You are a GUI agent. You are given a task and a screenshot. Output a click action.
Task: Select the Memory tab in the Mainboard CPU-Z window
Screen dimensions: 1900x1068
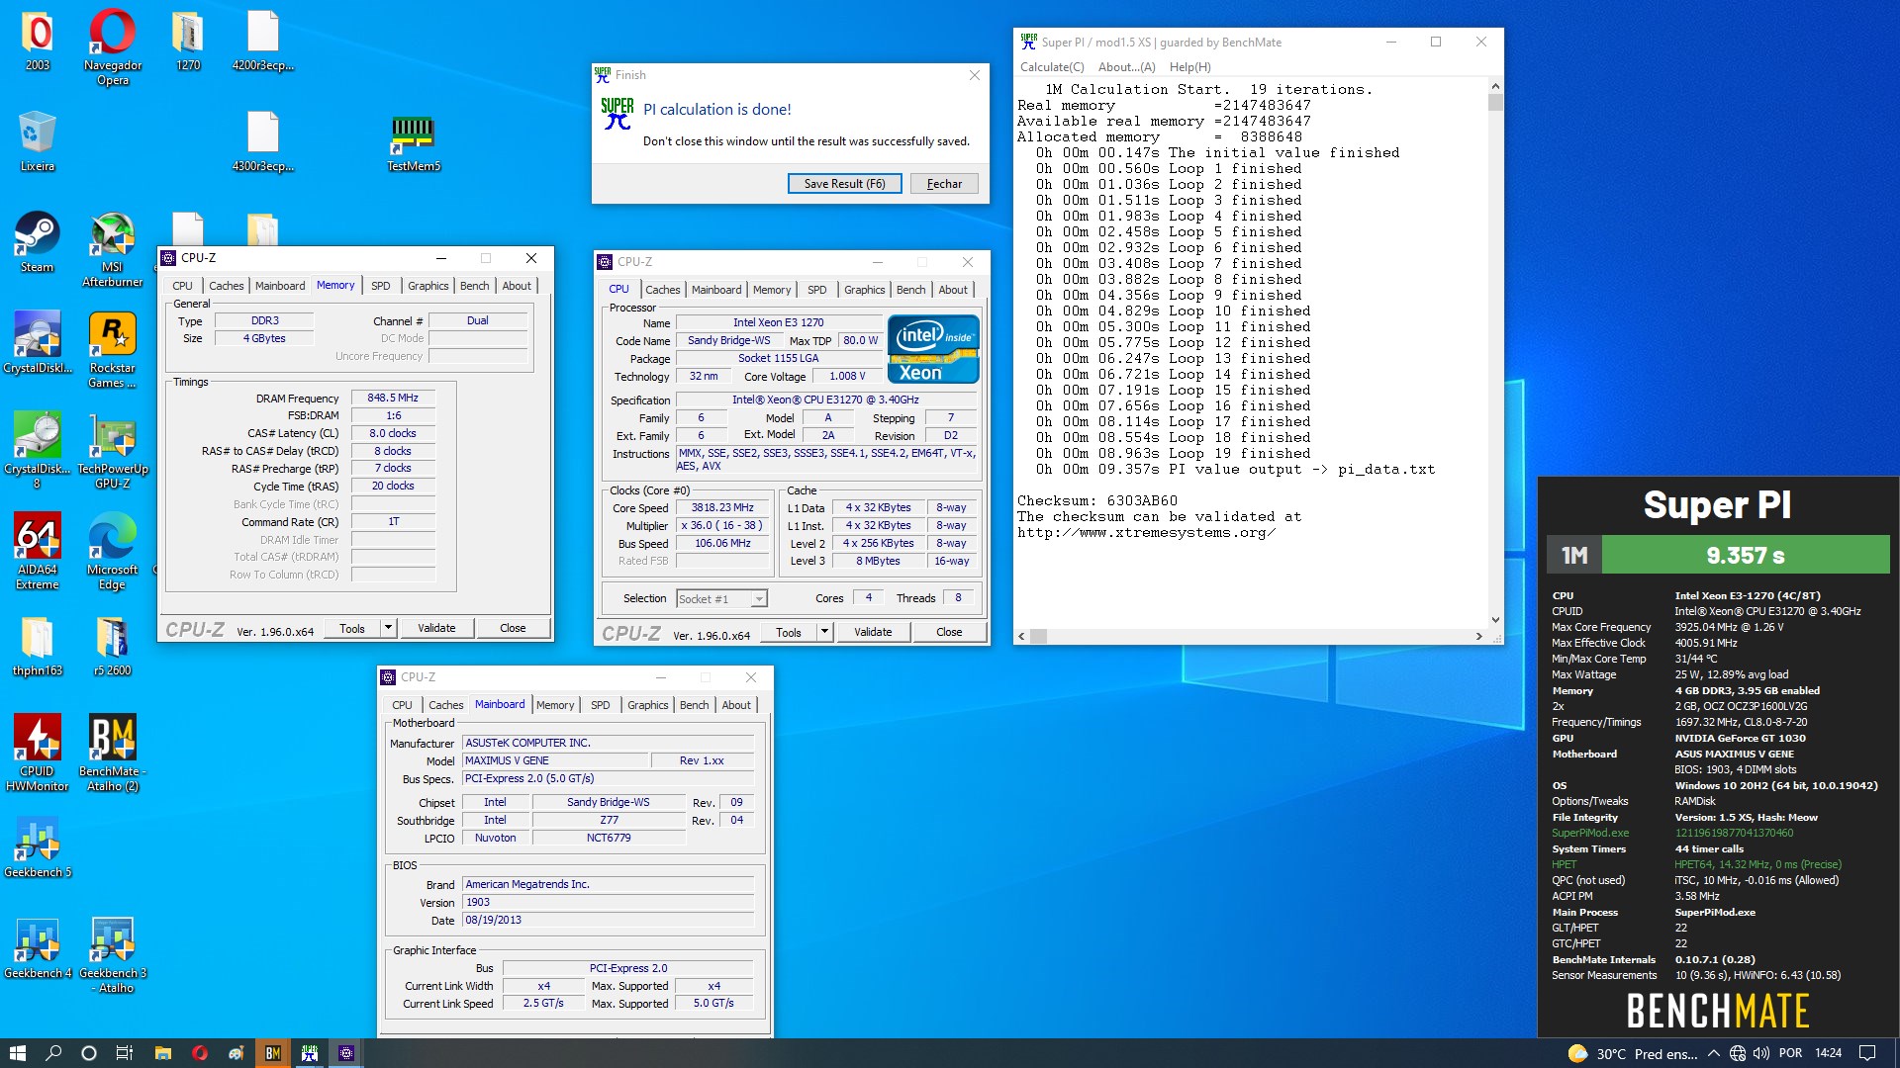tap(555, 705)
